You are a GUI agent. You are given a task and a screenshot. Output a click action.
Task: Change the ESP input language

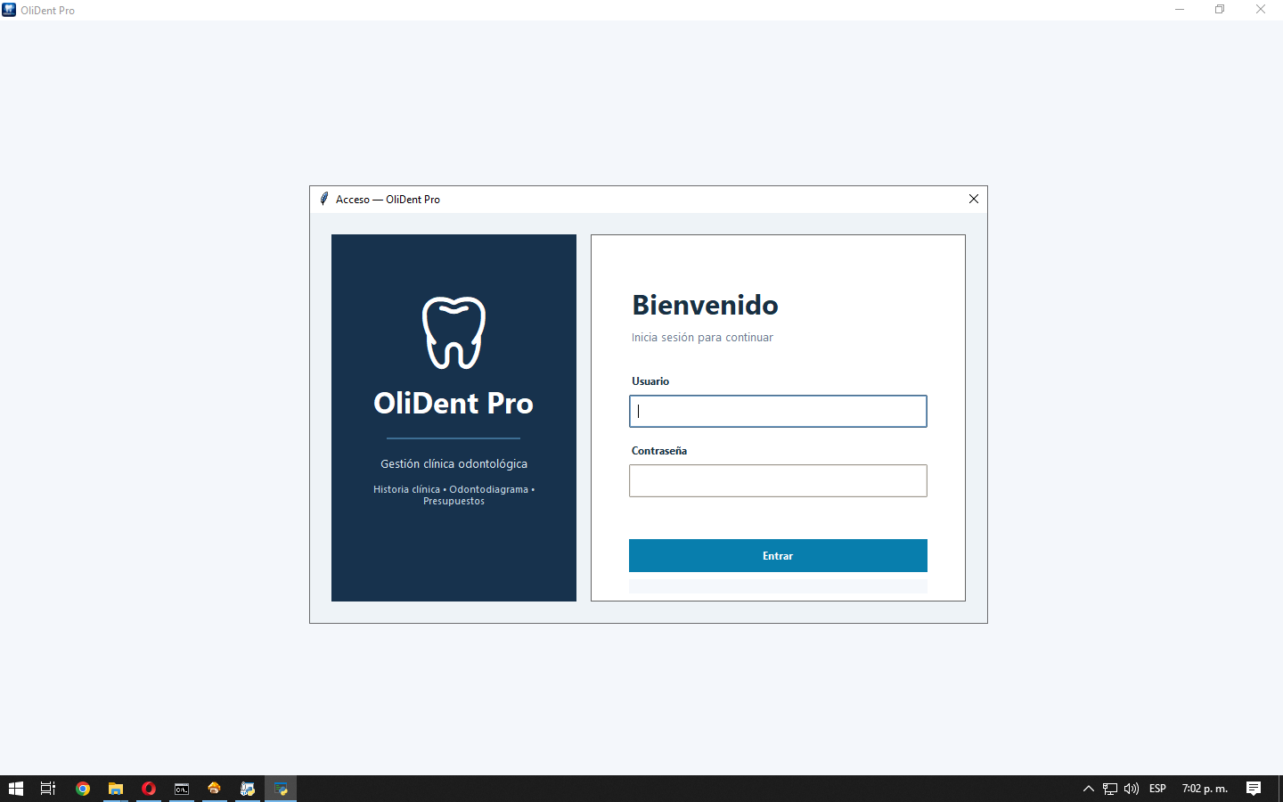coord(1157,789)
